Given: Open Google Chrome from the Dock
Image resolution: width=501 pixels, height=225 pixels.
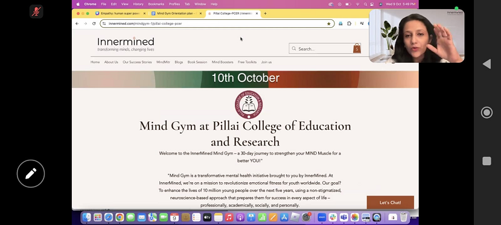Looking at the screenshot, I should click(x=120, y=217).
